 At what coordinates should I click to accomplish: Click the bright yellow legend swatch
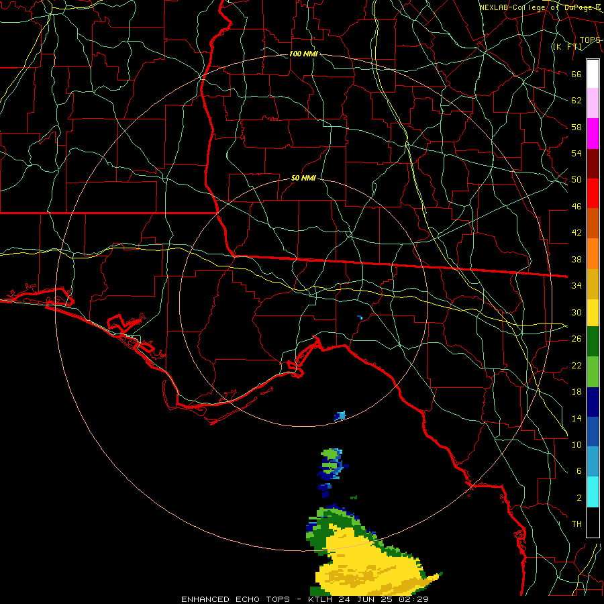(593, 313)
